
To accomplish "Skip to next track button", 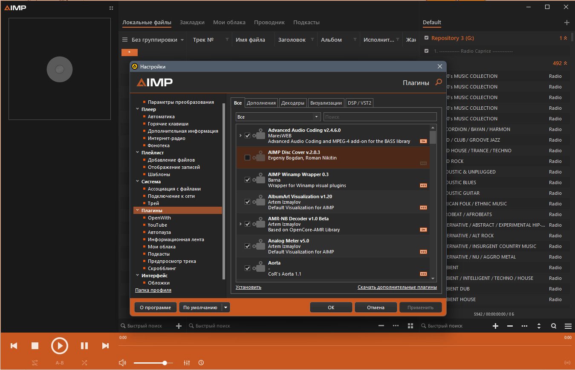I will [105, 346].
